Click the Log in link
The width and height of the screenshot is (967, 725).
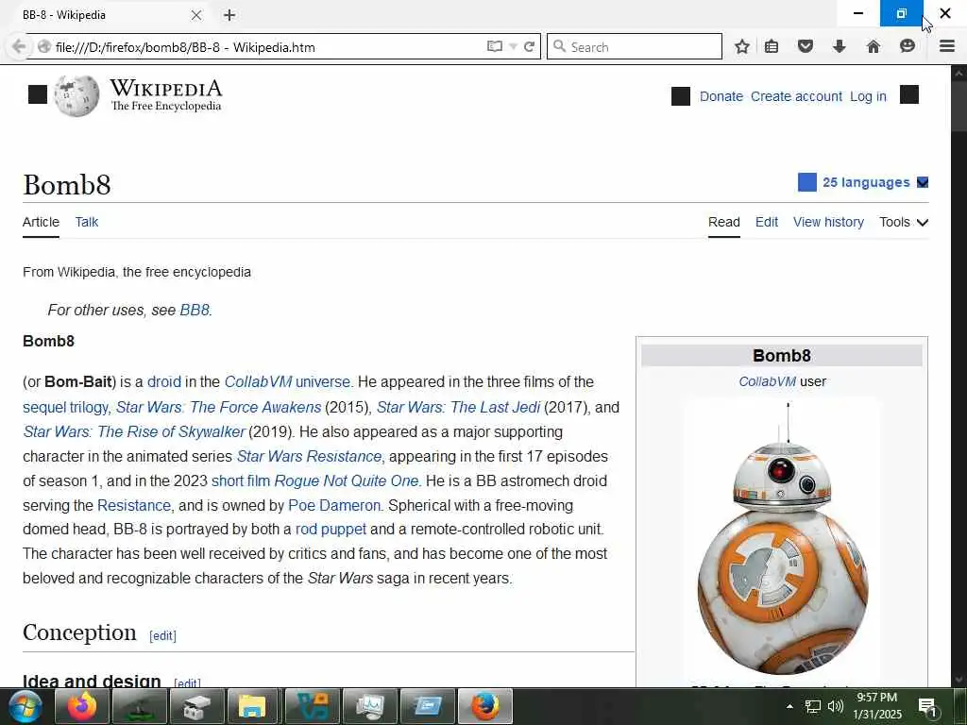point(868,96)
